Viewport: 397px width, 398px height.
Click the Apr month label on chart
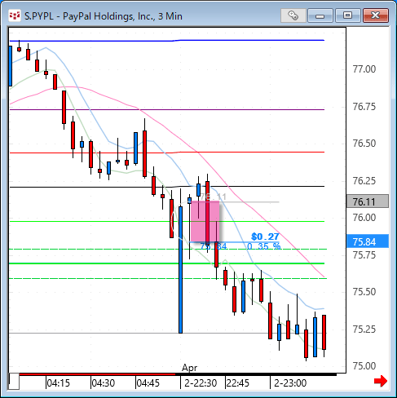tap(189, 368)
